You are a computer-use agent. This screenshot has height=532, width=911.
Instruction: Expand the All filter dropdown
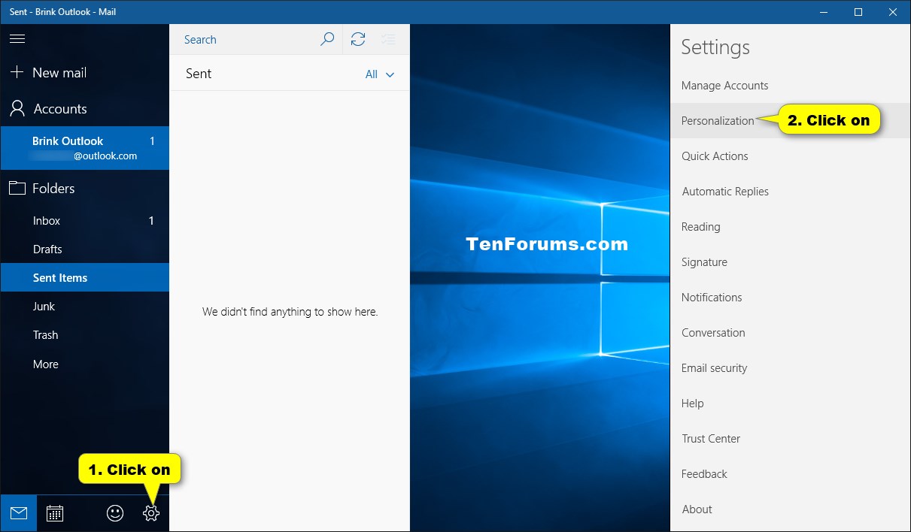click(380, 74)
